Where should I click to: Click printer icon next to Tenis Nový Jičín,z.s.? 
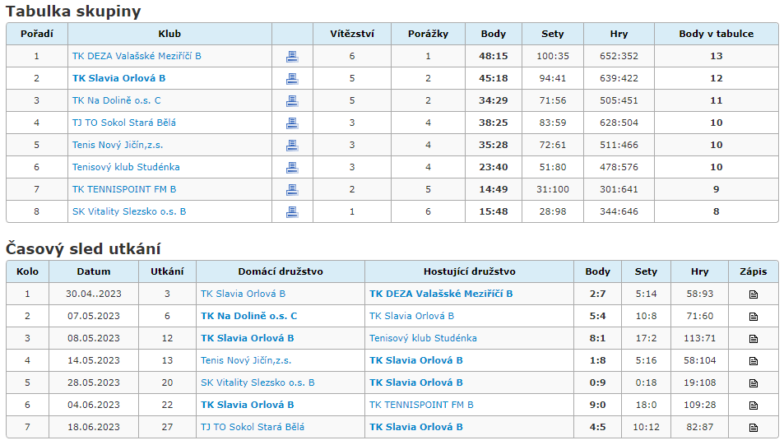(x=292, y=146)
